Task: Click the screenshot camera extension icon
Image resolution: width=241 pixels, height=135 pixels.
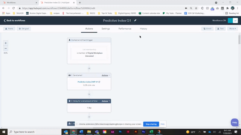Action: 217,8
